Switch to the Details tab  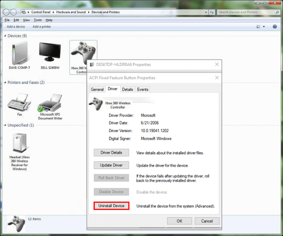pyautogui.click(x=128, y=89)
